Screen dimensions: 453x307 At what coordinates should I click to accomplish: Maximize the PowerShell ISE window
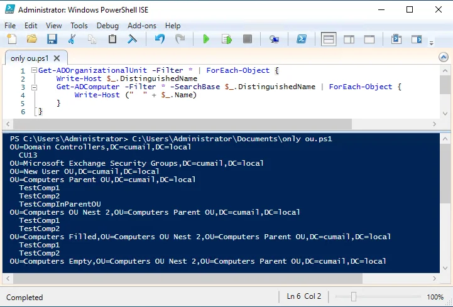(410, 9)
